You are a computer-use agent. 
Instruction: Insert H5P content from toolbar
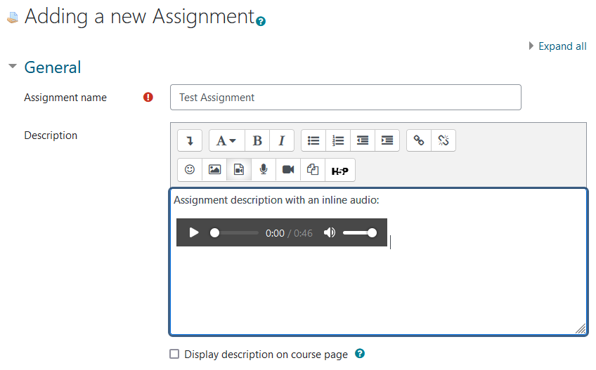pos(339,170)
